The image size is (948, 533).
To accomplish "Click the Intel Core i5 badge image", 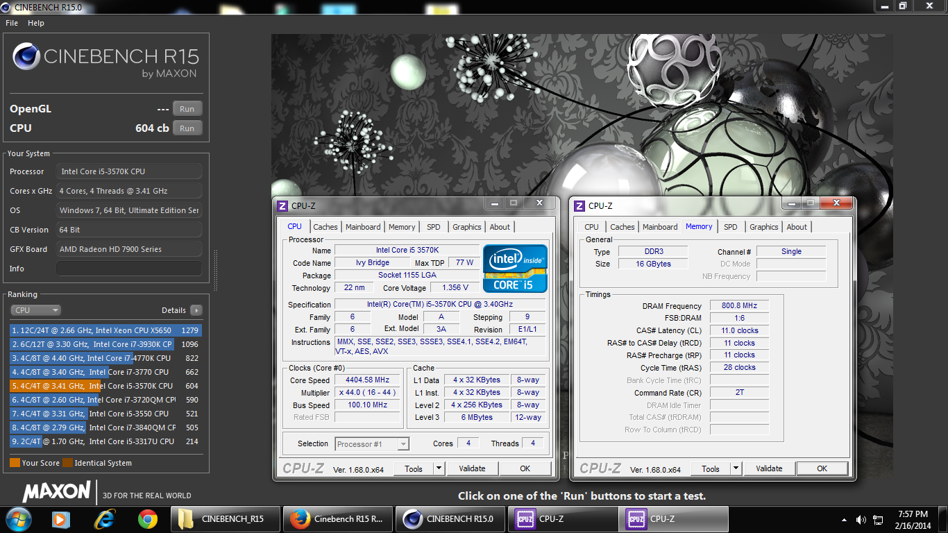I will [x=515, y=268].
